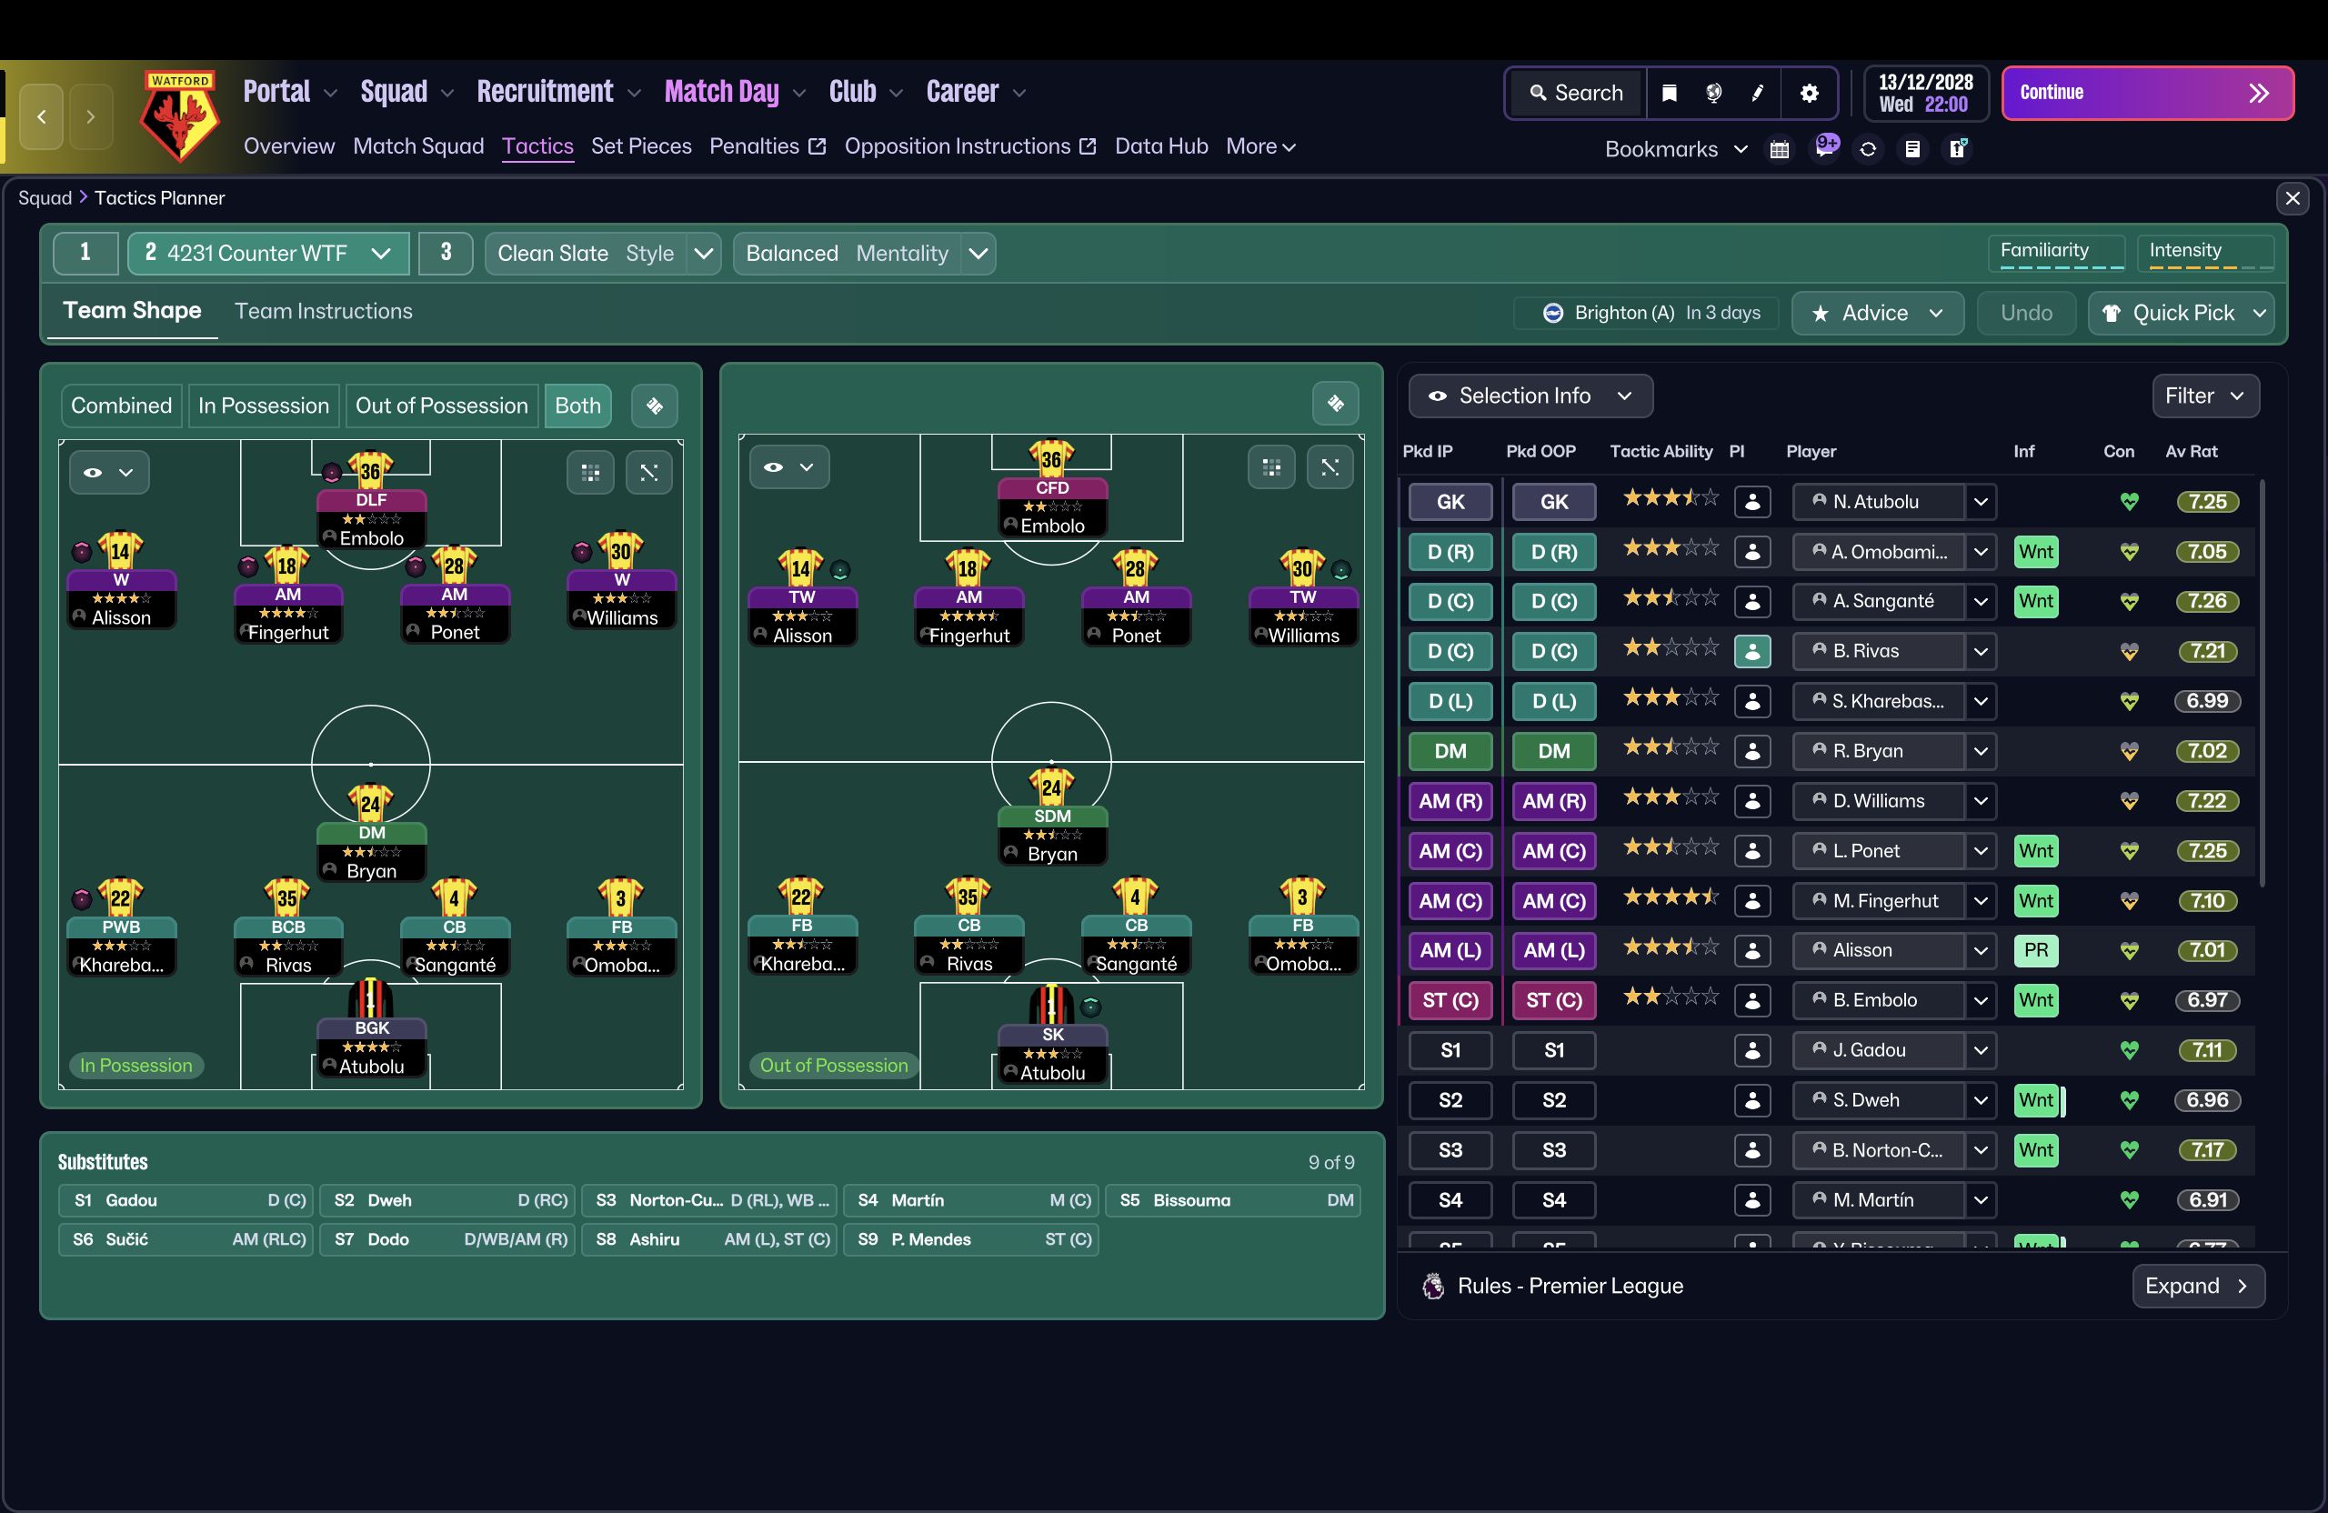Select the Combined view toggle
2328x1513 pixels.
pos(121,406)
